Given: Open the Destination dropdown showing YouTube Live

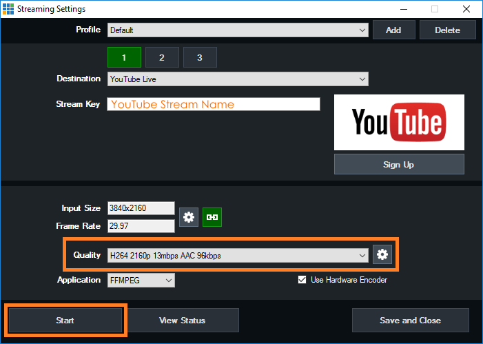Looking at the screenshot, I should tap(238, 79).
